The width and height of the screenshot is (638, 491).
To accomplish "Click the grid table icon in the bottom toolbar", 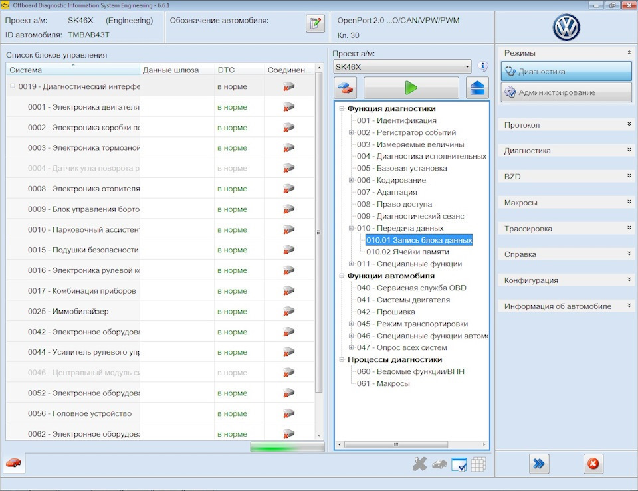I will [478, 464].
